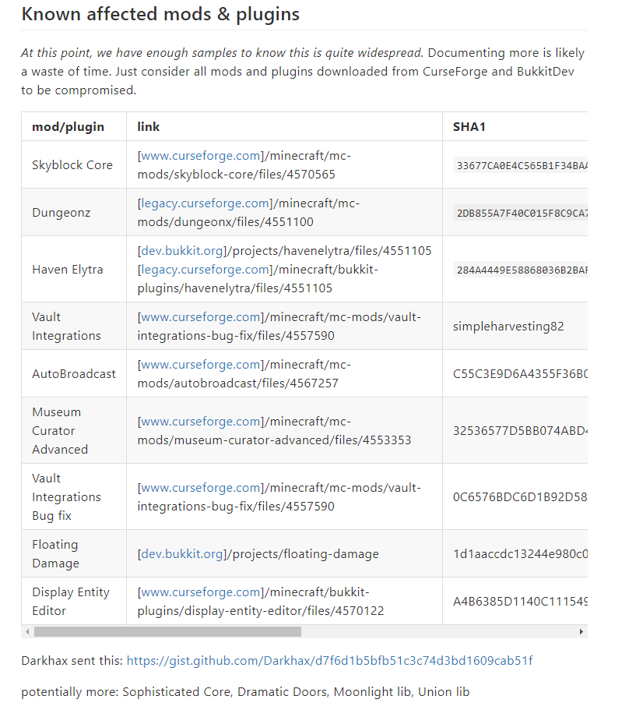
Task: Open curseforge link for Vault Integrations Bug fix
Action: pos(201,488)
